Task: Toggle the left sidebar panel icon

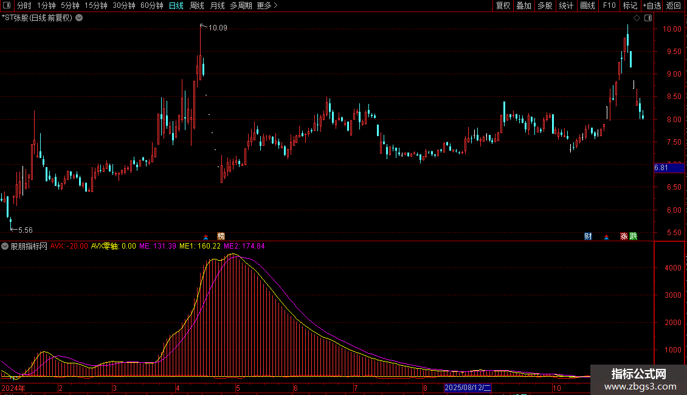Action: pyautogui.click(x=7, y=5)
